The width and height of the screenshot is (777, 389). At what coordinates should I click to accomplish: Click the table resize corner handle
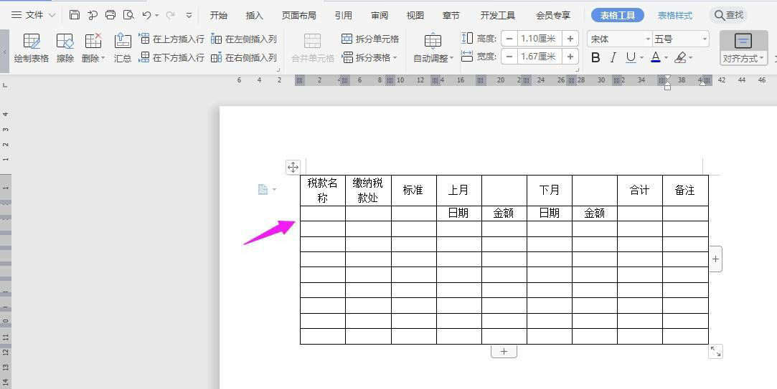(x=715, y=351)
